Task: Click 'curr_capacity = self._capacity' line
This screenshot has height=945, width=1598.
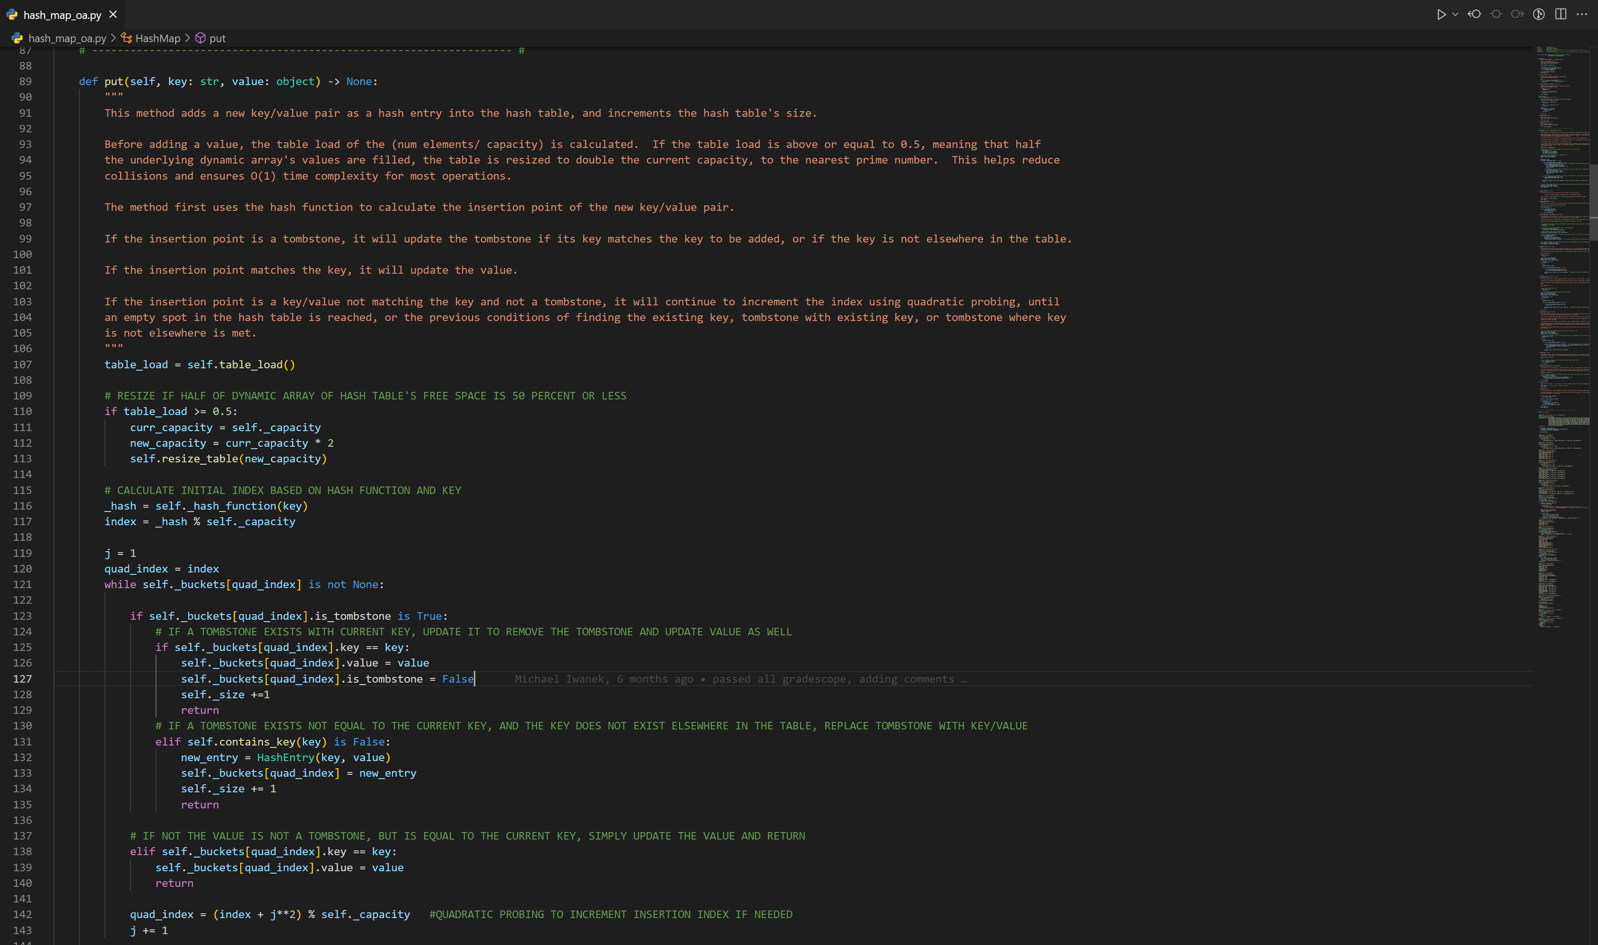Action: point(225,427)
